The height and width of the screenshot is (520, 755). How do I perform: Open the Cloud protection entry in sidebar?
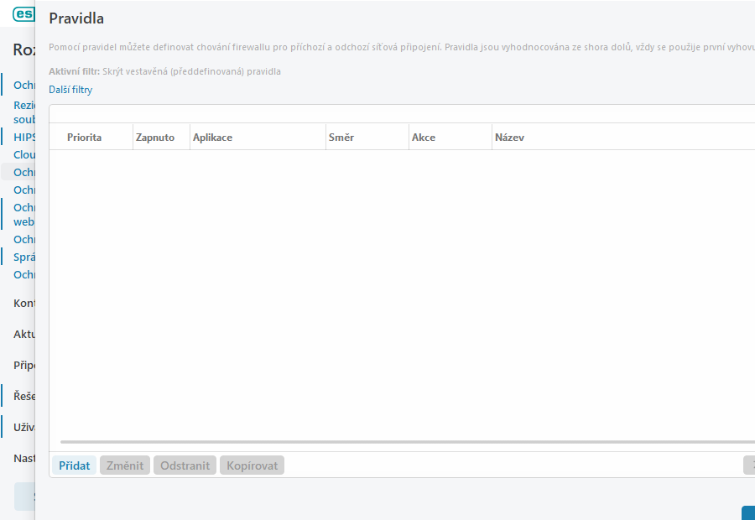25,154
